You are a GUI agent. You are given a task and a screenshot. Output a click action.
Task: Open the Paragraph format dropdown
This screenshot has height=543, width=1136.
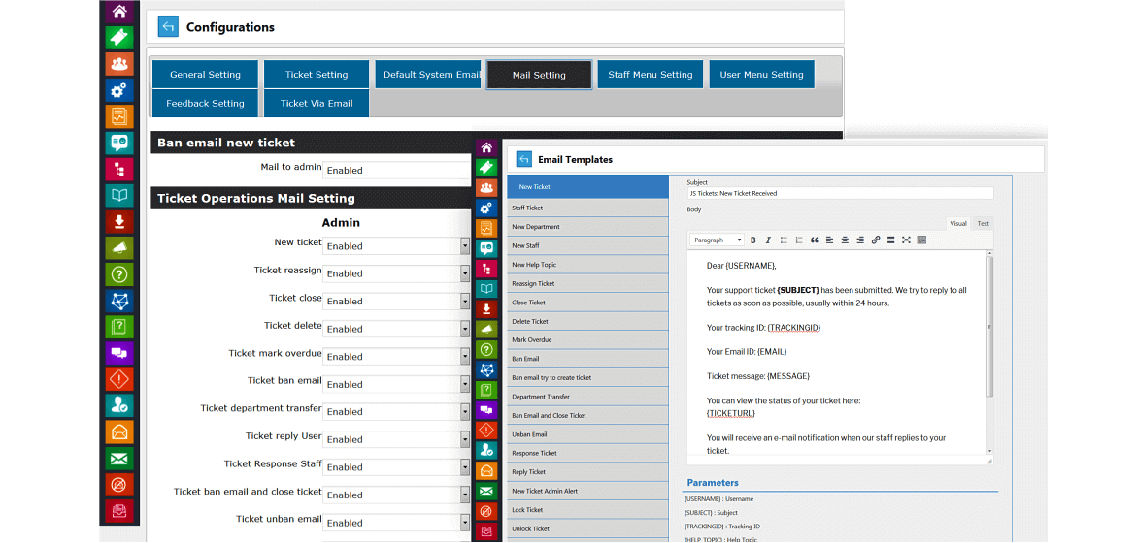pos(718,240)
